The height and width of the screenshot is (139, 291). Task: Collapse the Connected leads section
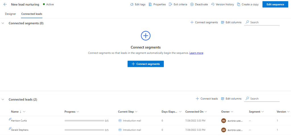(3, 99)
